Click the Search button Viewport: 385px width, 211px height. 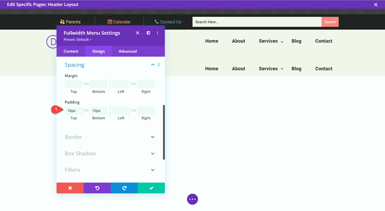pyautogui.click(x=330, y=22)
